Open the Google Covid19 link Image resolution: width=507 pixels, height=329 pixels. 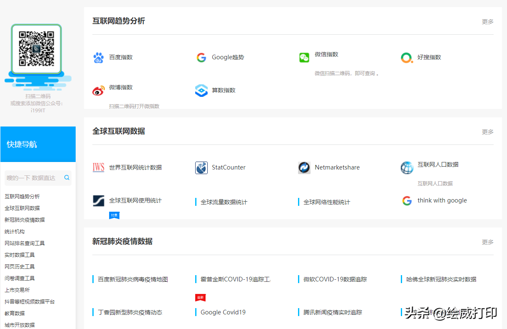click(x=223, y=312)
